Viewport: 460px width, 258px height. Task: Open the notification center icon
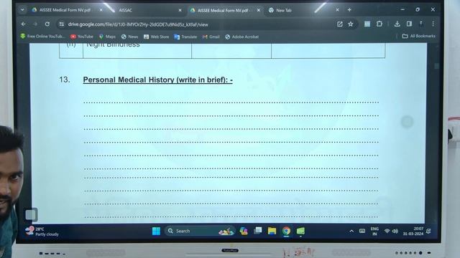coord(428,231)
